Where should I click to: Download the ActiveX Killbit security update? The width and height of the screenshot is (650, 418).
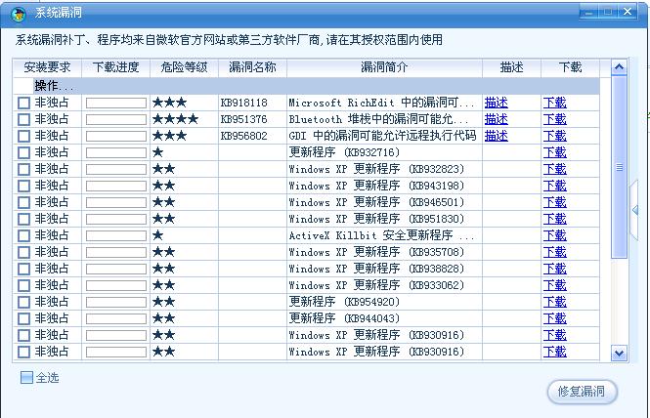coord(554,235)
